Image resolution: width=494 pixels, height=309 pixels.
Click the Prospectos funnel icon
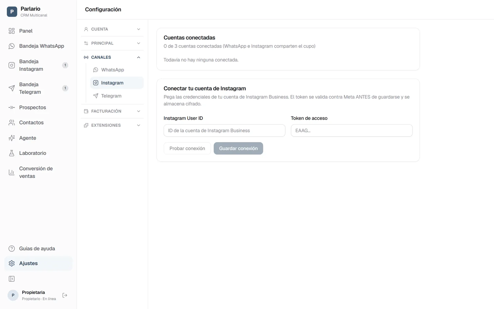[x=12, y=108]
